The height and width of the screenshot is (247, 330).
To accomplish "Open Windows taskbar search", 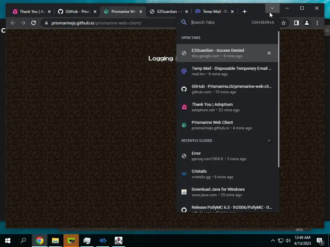I will click(x=23, y=241).
